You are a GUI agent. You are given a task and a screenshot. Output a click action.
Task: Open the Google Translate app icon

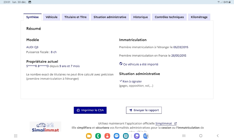click(x=146, y=136)
